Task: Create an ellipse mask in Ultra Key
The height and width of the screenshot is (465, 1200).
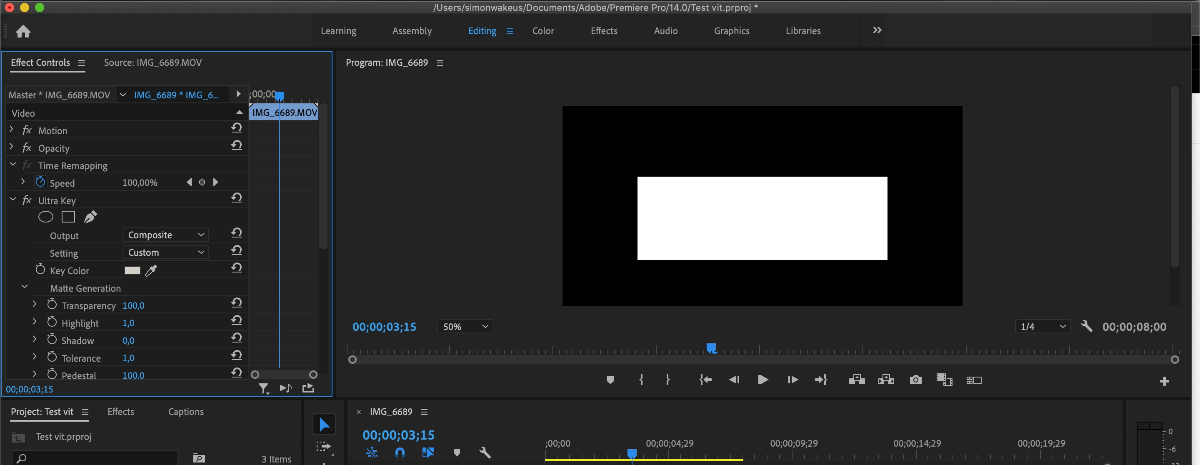Action: click(x=46, y=217)
